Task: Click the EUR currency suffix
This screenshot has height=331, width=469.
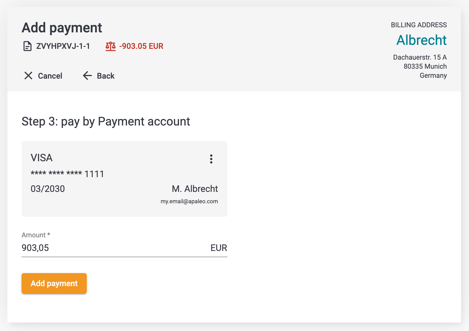Action: [x=219, y=248]
